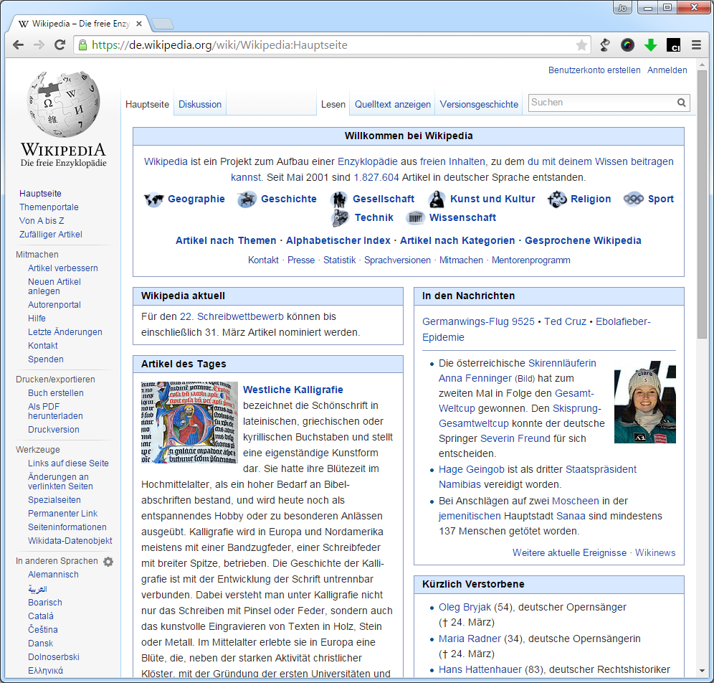Click the browser back arrow
The height and width of the screenshot is (683, 714).
pos(18,44)
